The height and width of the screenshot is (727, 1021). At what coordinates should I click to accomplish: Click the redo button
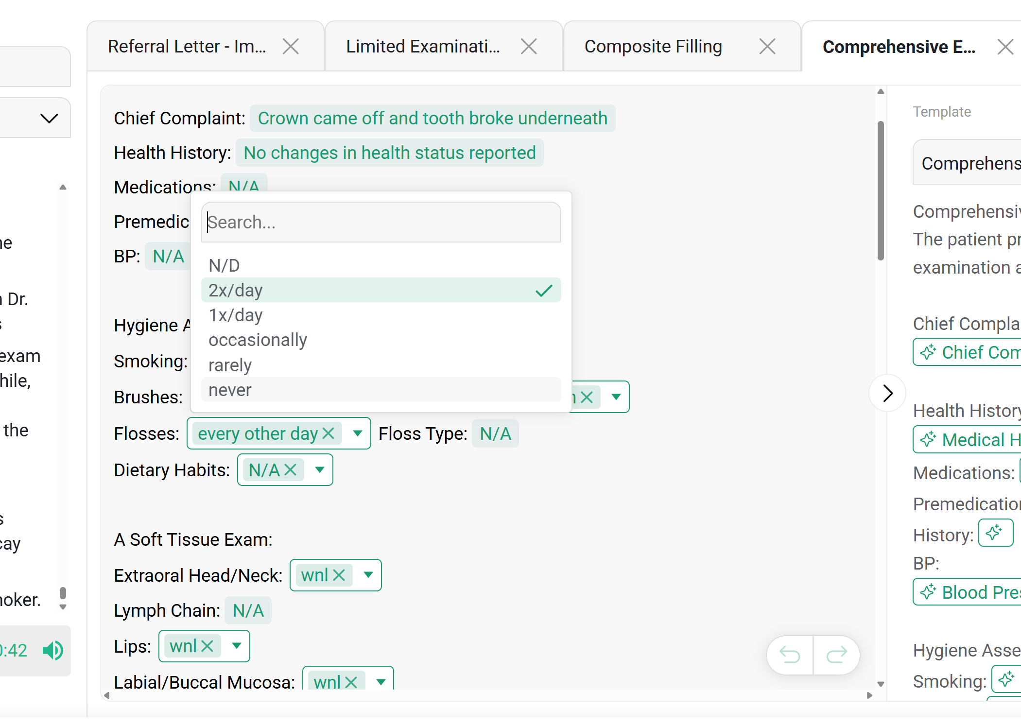pyautogui.click(x=836, y=655)
